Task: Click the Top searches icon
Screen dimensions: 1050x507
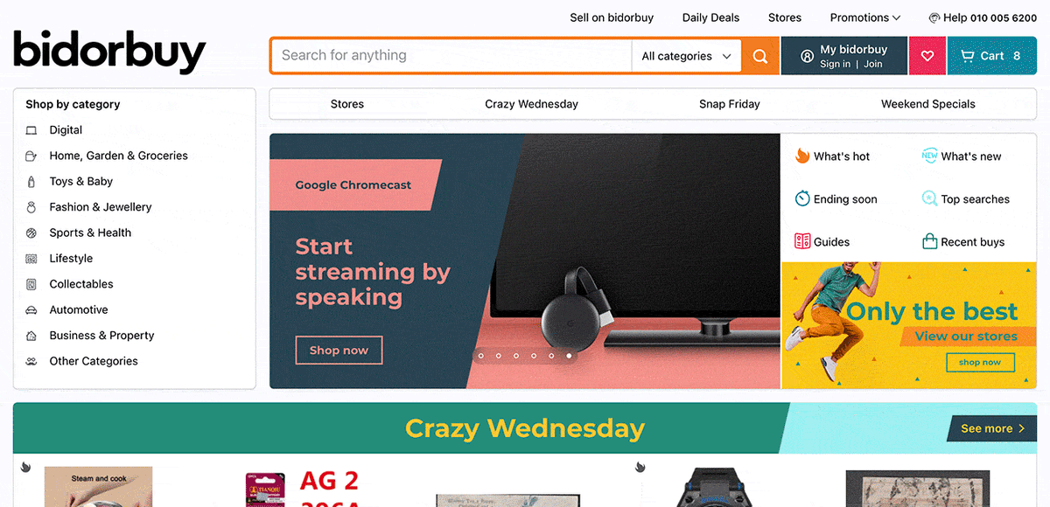Action: 929,198
